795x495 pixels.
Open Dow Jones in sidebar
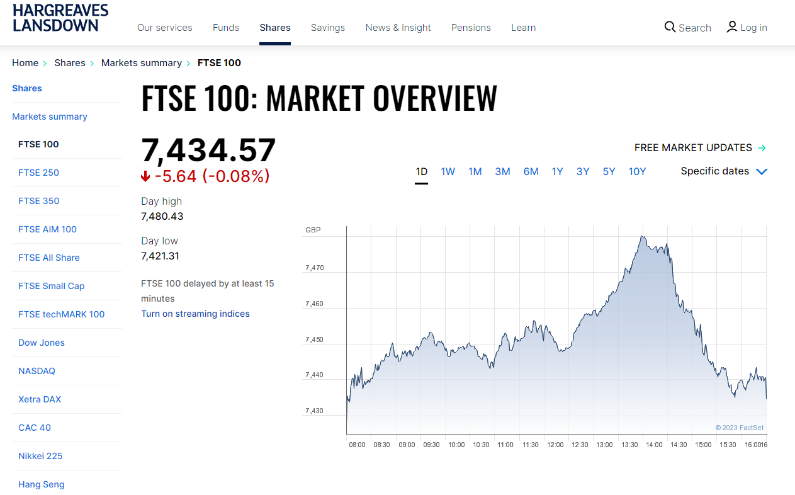point(42,343)
